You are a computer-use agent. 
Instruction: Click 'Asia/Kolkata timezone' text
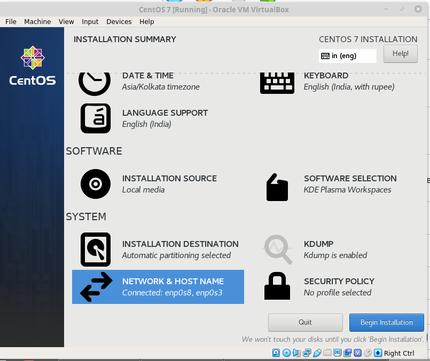(x=161, y=87)
